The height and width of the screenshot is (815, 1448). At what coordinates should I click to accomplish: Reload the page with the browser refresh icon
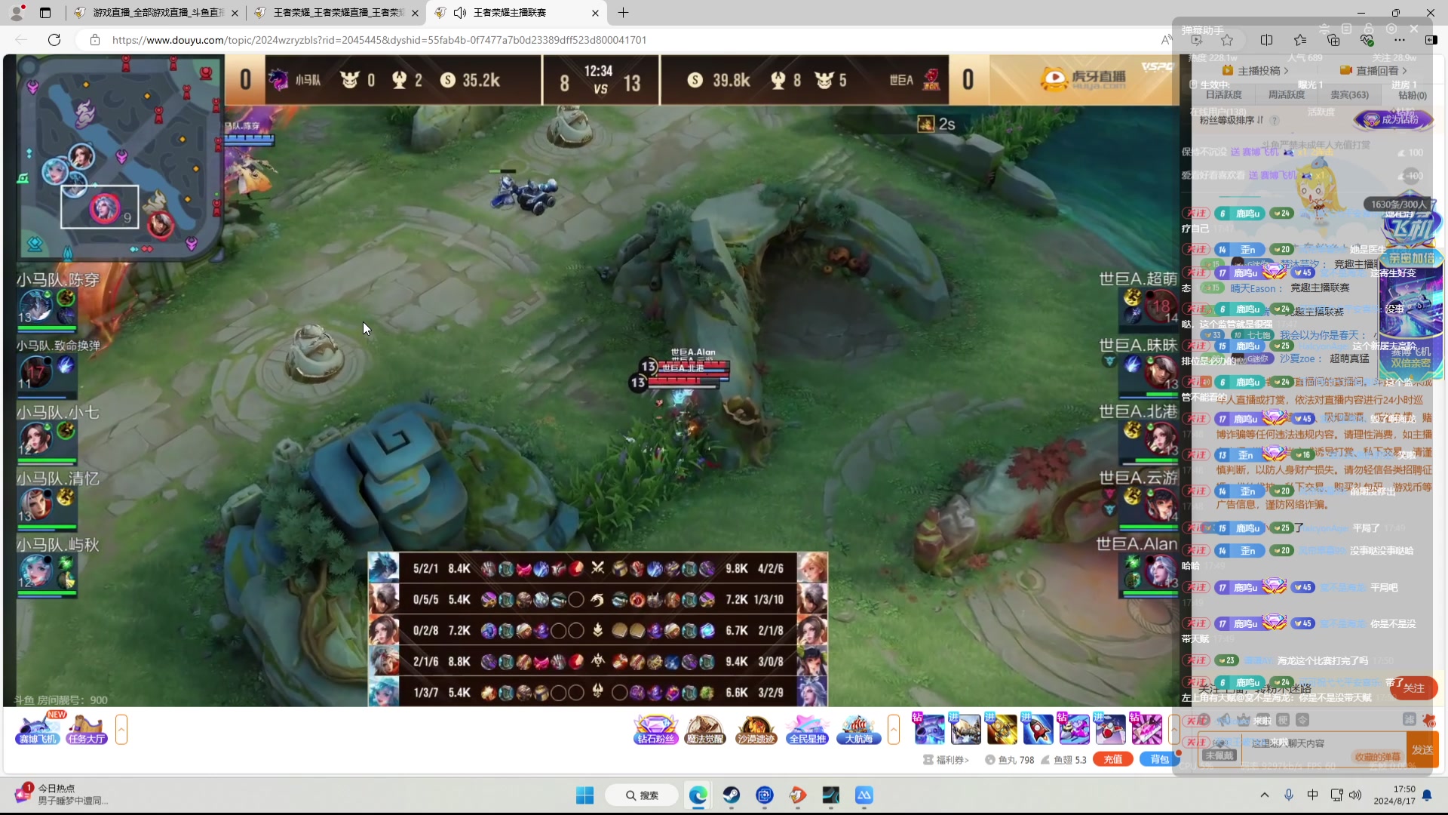point(54,40)
